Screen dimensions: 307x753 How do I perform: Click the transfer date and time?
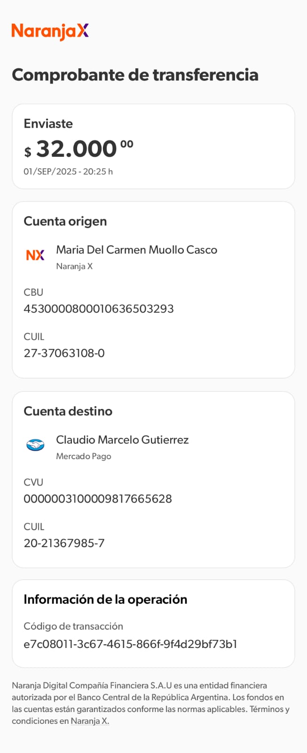(x=68, y=171)
